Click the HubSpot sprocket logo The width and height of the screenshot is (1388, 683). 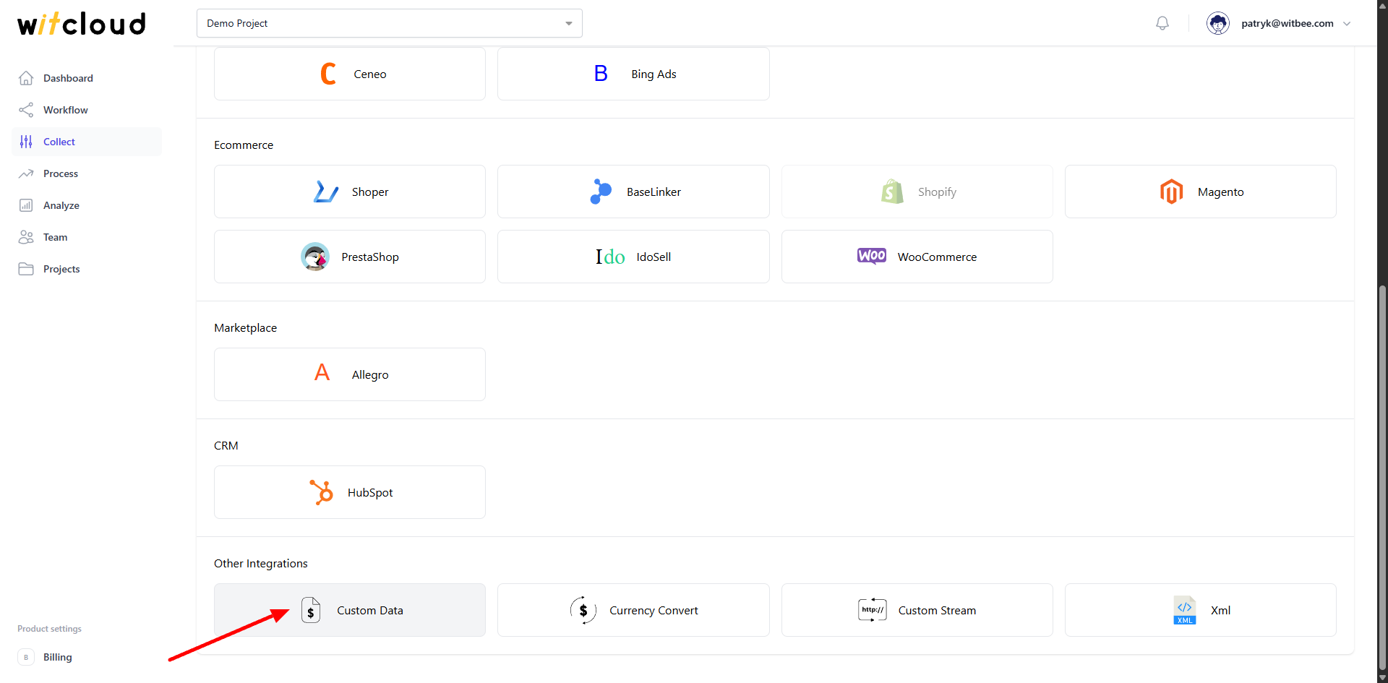[321, 492]
